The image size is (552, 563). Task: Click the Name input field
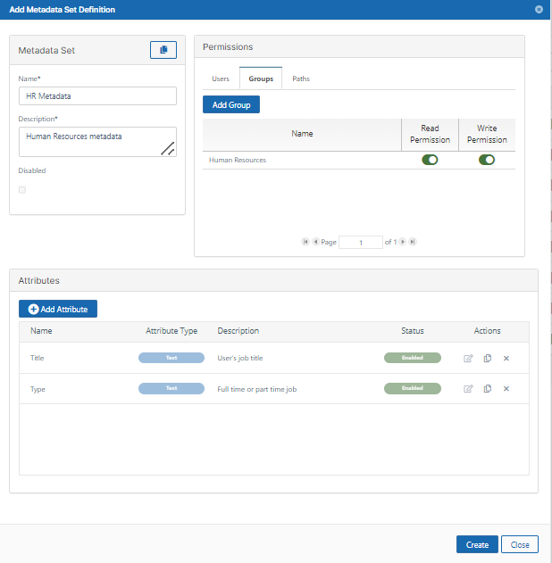(97, 96)
